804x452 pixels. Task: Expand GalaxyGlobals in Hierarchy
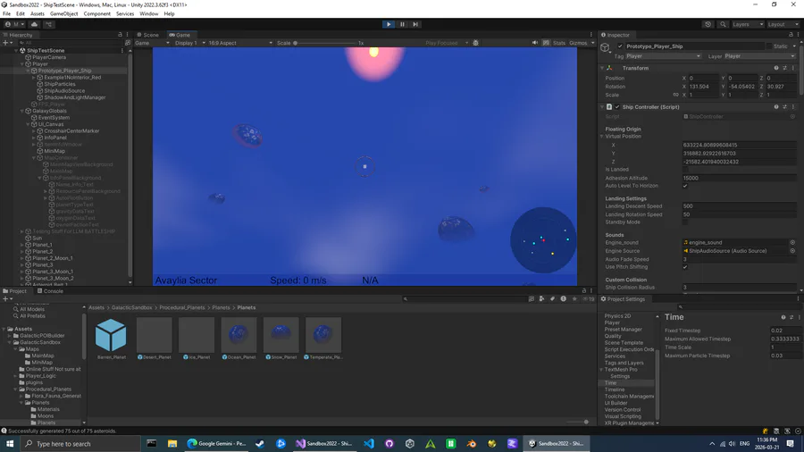(22, 111)
